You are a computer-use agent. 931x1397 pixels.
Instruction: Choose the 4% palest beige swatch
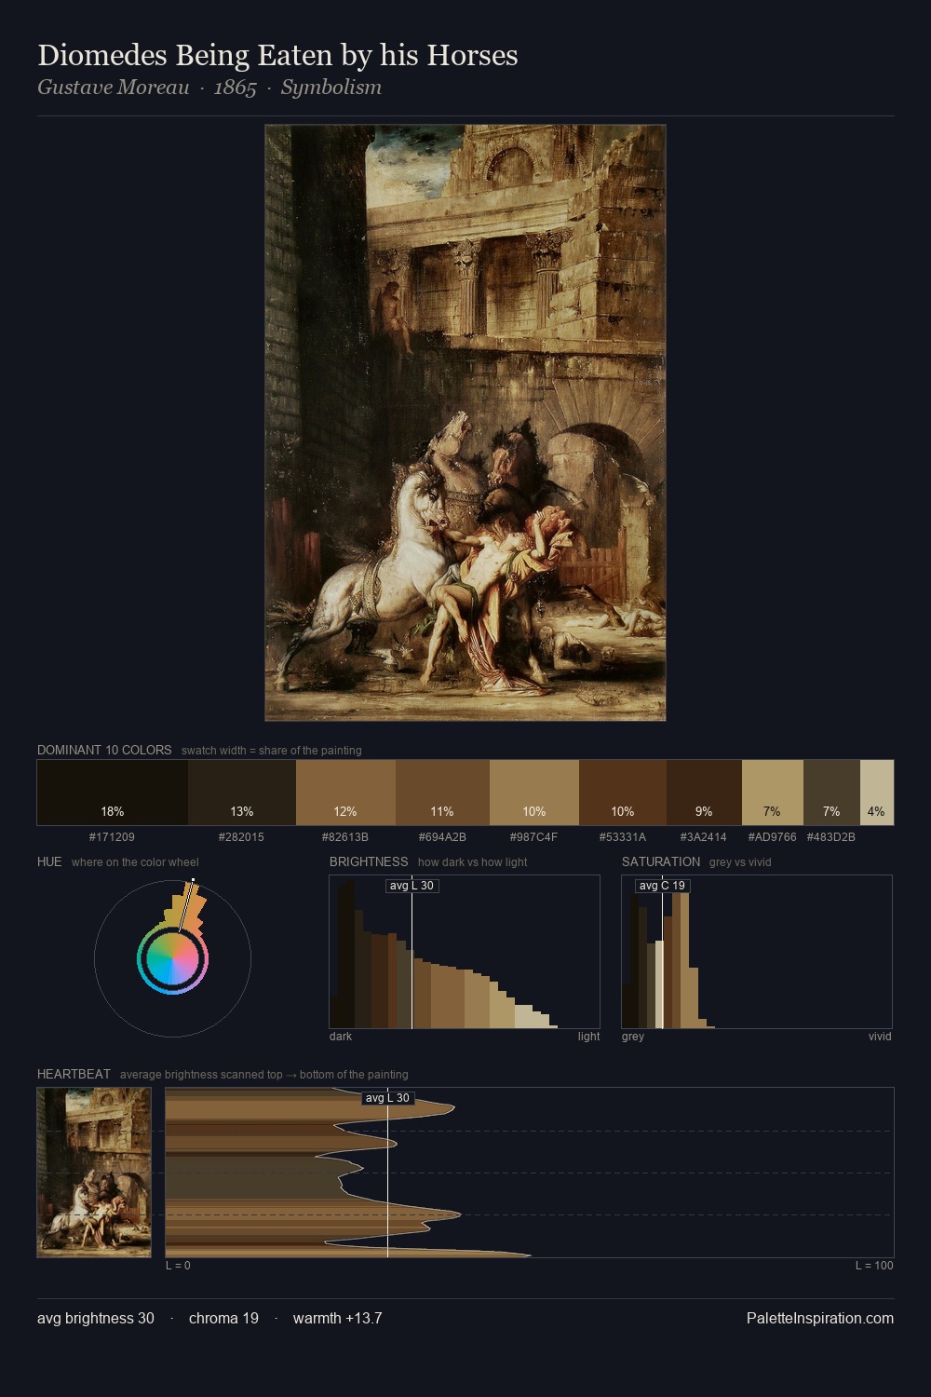coord(877,793)
